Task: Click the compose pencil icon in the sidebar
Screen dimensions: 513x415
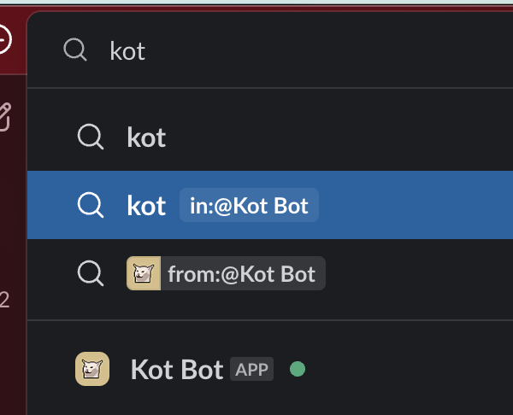Action: 4,115
